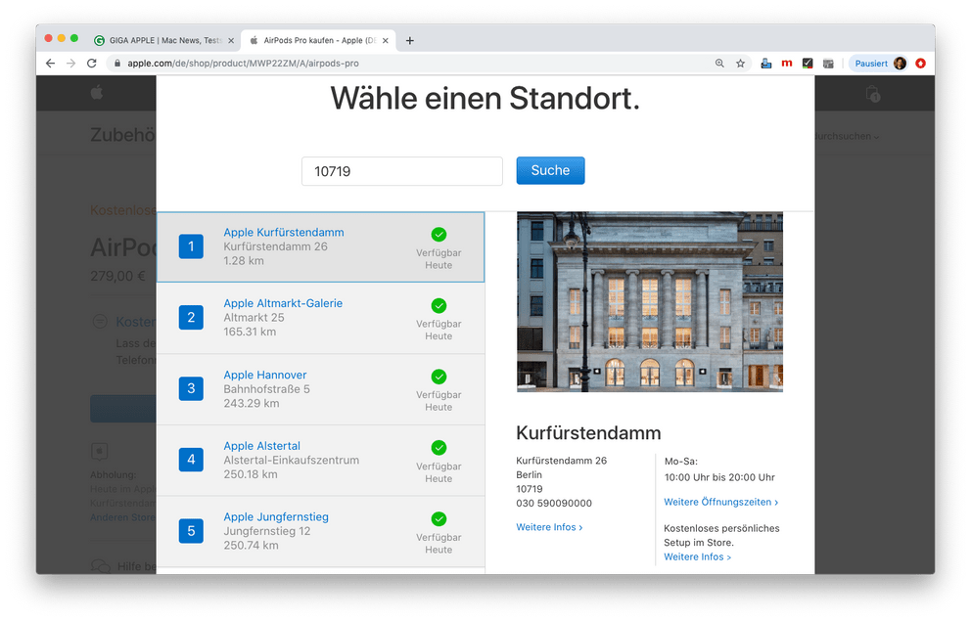Open the checkmark extension icon in toolbar
971x622 pixels.
pos(808,64)
